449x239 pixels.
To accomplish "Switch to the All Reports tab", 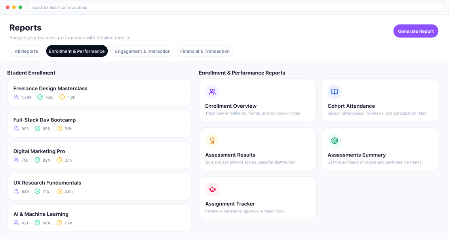I will (x=26, y=51).
